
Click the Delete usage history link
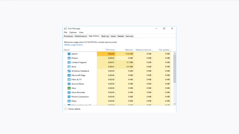[73, 45]
